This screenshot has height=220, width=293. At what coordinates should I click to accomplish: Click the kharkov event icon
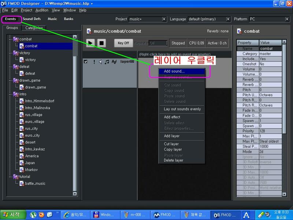coord(22,170)
